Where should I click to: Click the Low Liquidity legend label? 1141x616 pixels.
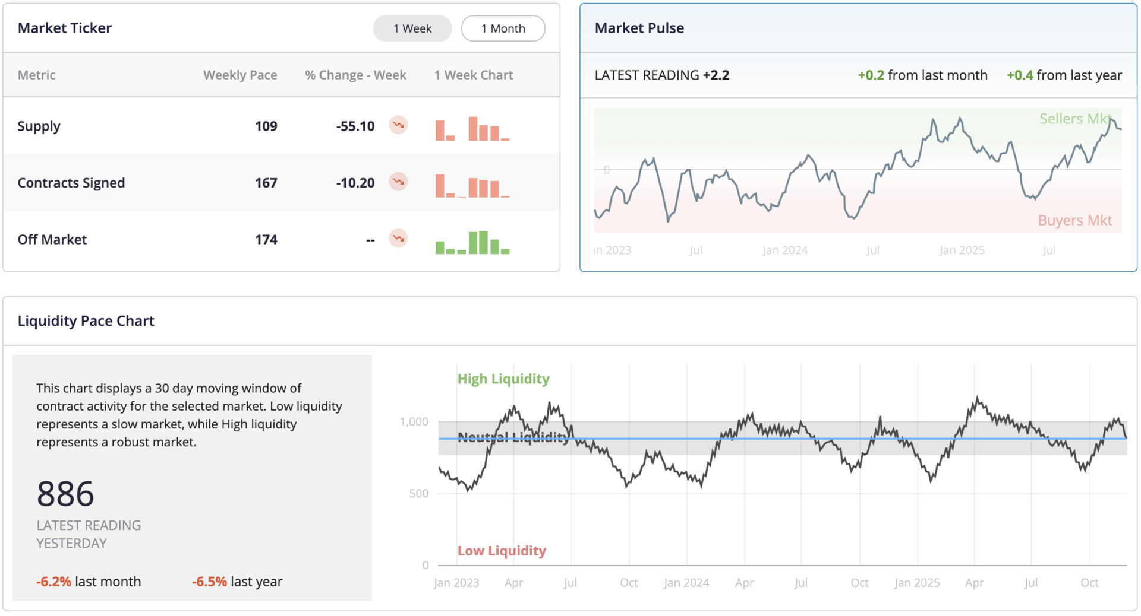[502, 551]
